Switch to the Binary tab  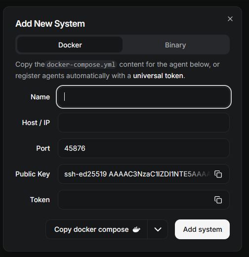pos(175,45)
